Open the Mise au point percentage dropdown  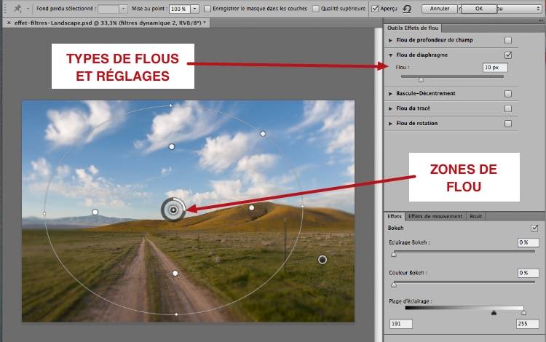click(194, 9)
